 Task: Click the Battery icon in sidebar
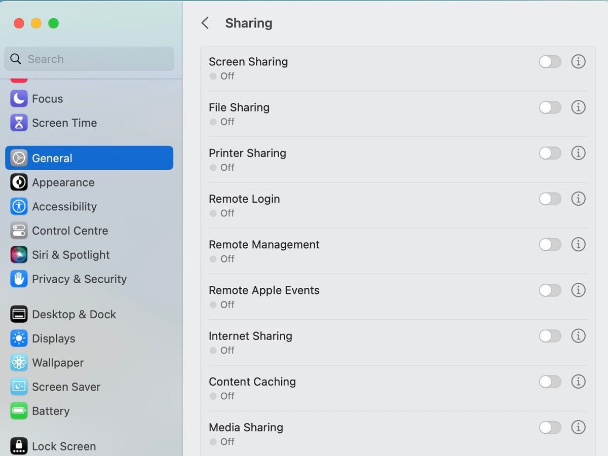pos(19,411)
